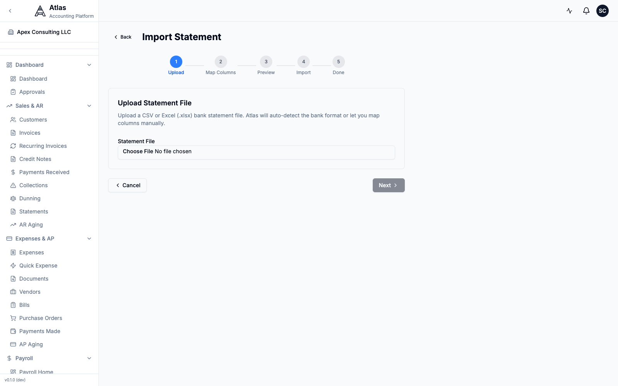The width and height of the screenshot is (618, 386).
Task: Open Dashboard item under Dashboard section
Action: (x=49, y=79)
